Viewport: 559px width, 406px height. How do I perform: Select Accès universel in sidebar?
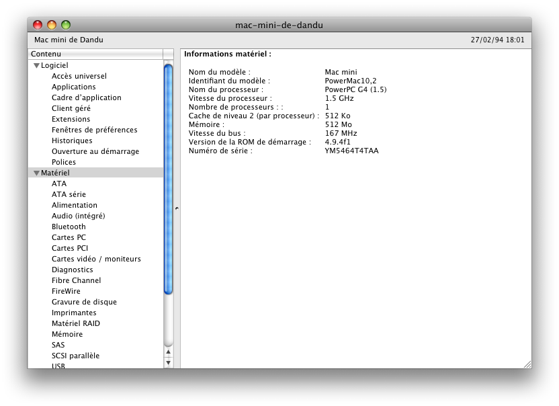(x=79, y=76)
